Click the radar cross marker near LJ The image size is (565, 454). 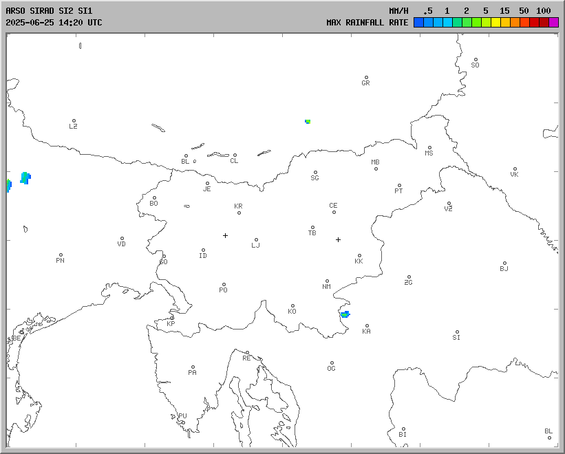225,235
